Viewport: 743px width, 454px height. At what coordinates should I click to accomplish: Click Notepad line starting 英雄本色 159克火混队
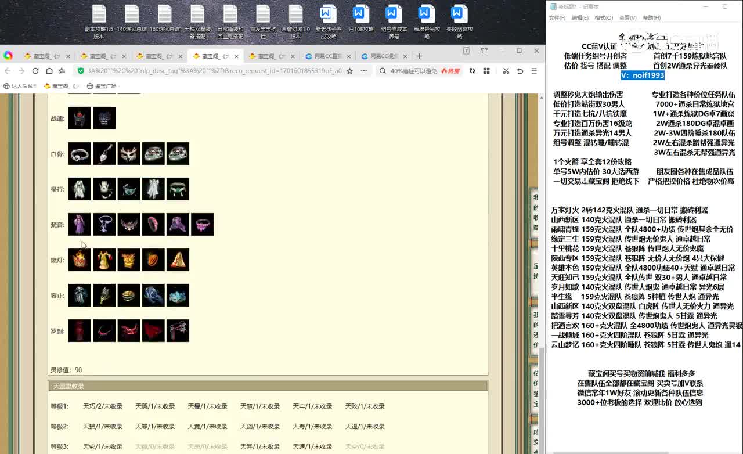[x=642, y=268]
